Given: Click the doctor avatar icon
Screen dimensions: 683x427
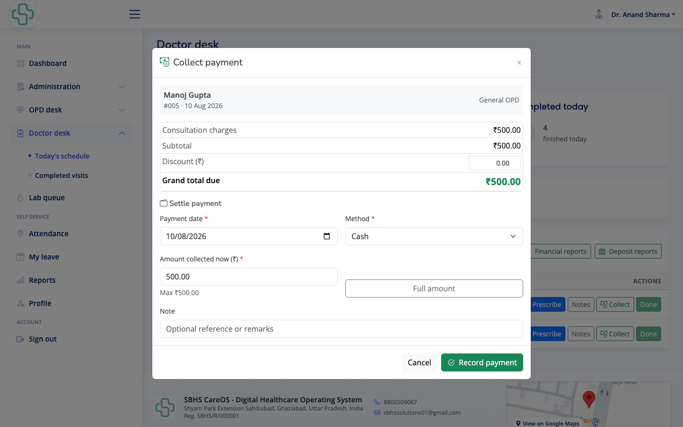Looking at the screenshot, I should click(599, 15).
